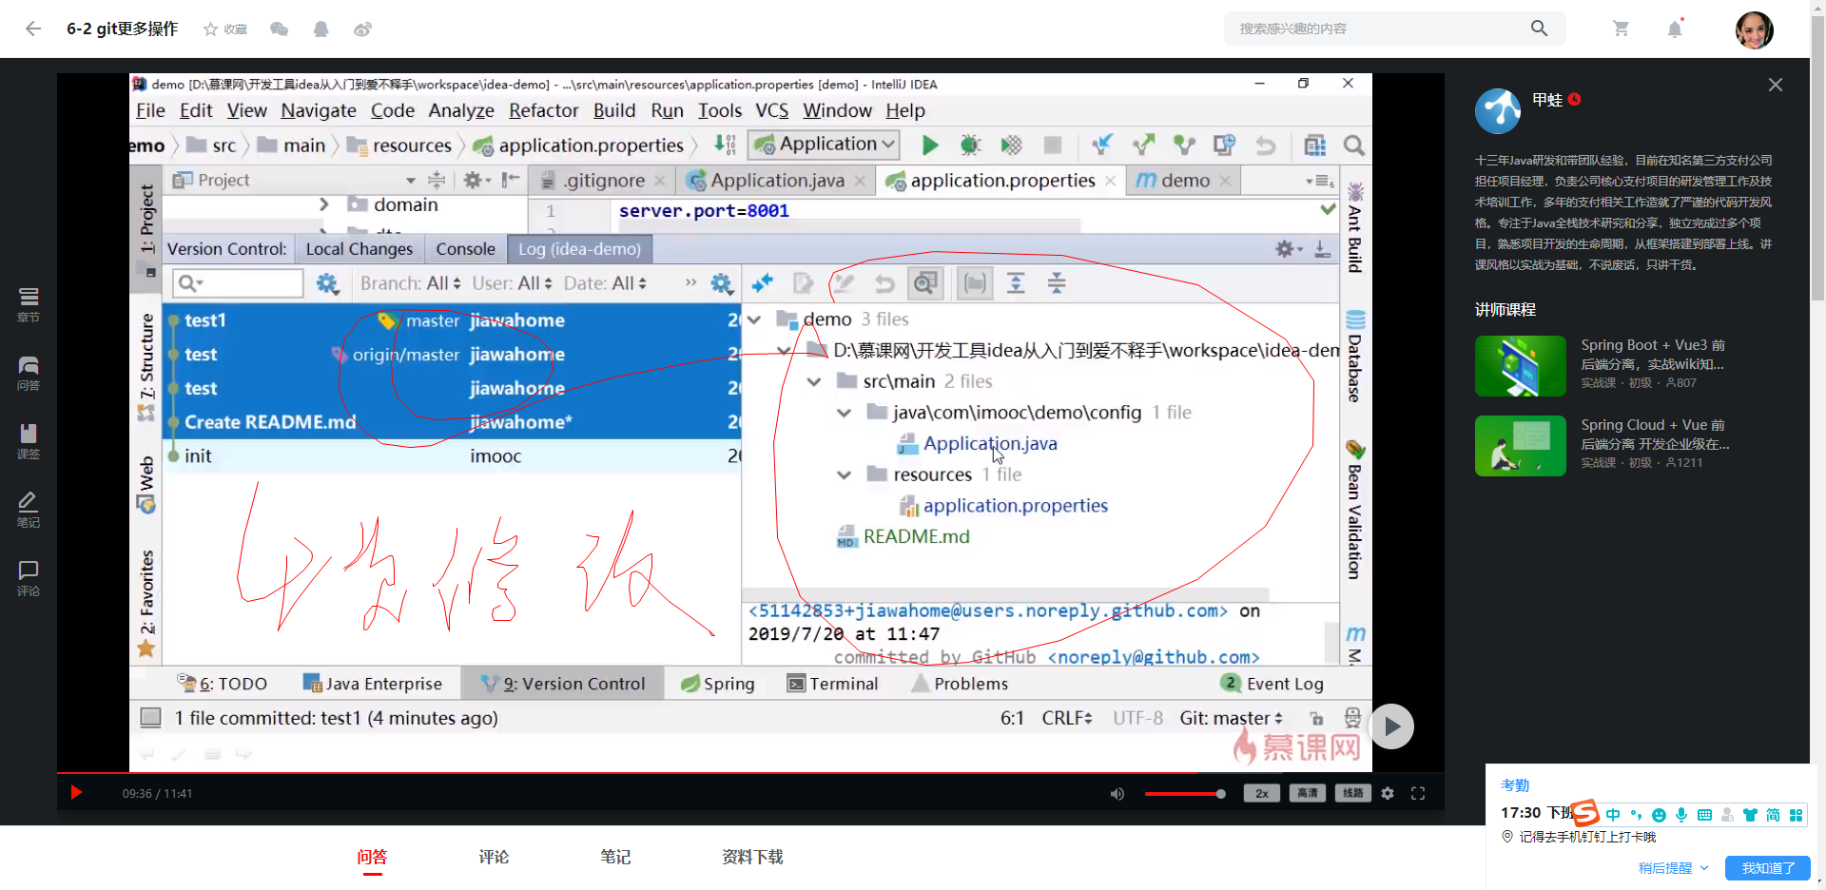
Task: Click the 收藏 star favorite
Action: [224, 29]
